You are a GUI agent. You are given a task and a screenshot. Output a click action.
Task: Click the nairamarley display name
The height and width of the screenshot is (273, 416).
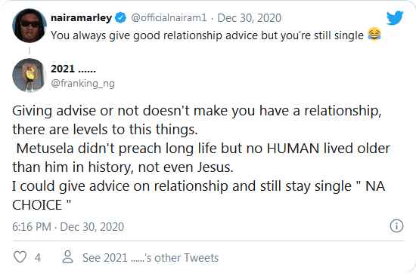(x=82, y=18)
